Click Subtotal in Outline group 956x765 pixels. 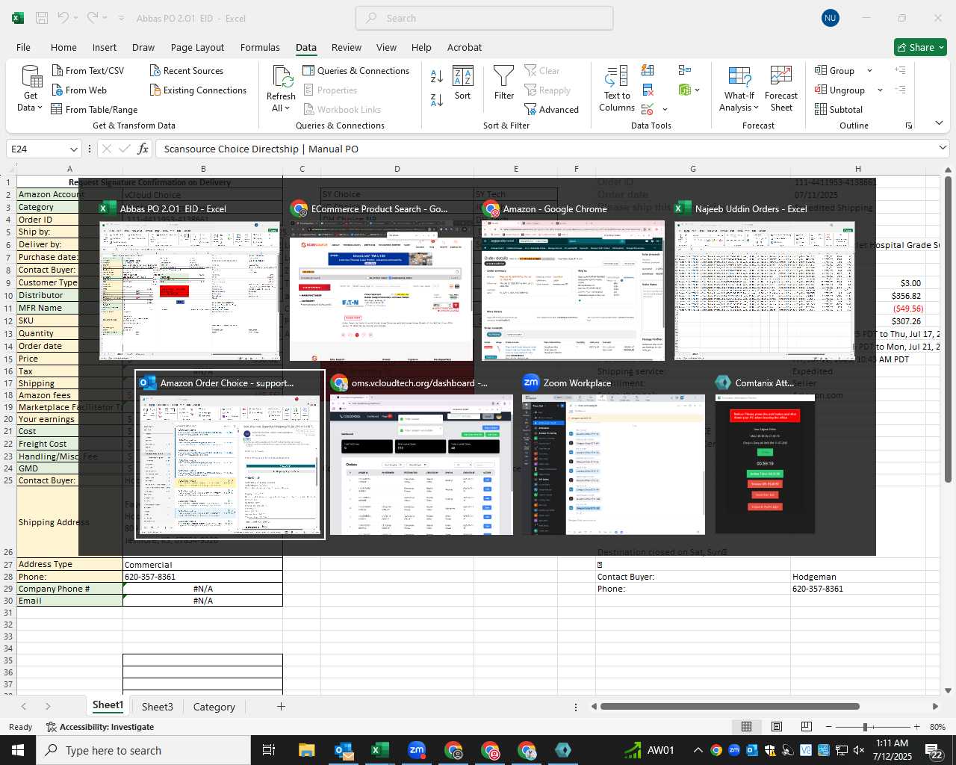(839, 109)
